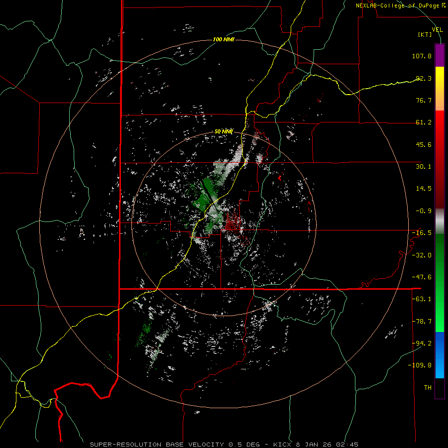The image size is (448, 448).
Task: Click the TH threshold label
Action: pos(428,388)
